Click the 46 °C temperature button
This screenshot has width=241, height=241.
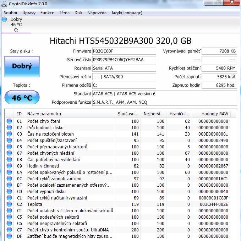[22, 98]
